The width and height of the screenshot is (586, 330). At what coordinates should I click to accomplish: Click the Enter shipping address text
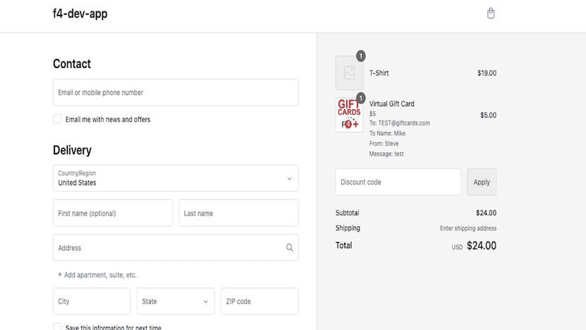pos(469,228)
